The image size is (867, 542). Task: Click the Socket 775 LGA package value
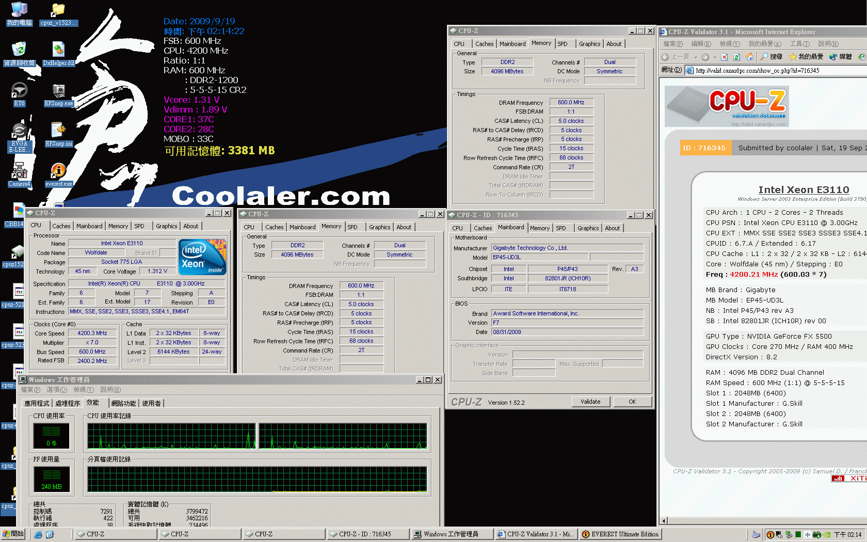point(122,262)
